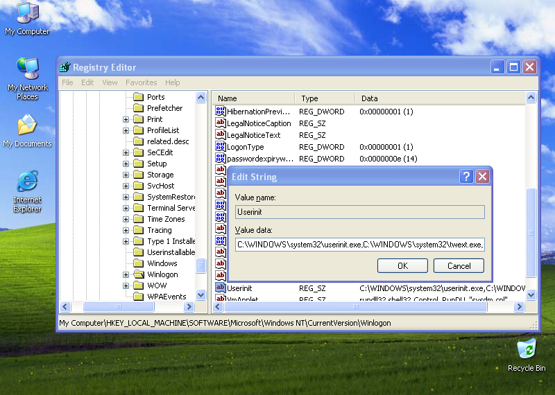Expand the Tracing key
Screen dimensions: 555x395
pos(126,230)
